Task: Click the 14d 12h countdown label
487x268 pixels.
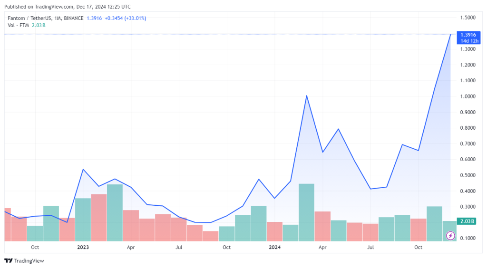Action: [468, 41]
